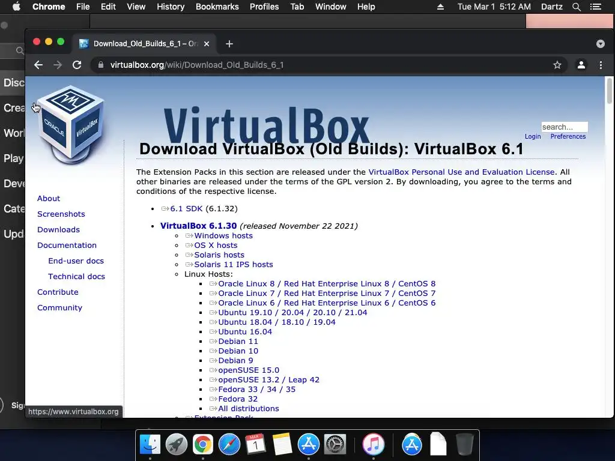Click the eject icon in the menu bar
Screen dimensions: 615x461
[x=440, y=7]
